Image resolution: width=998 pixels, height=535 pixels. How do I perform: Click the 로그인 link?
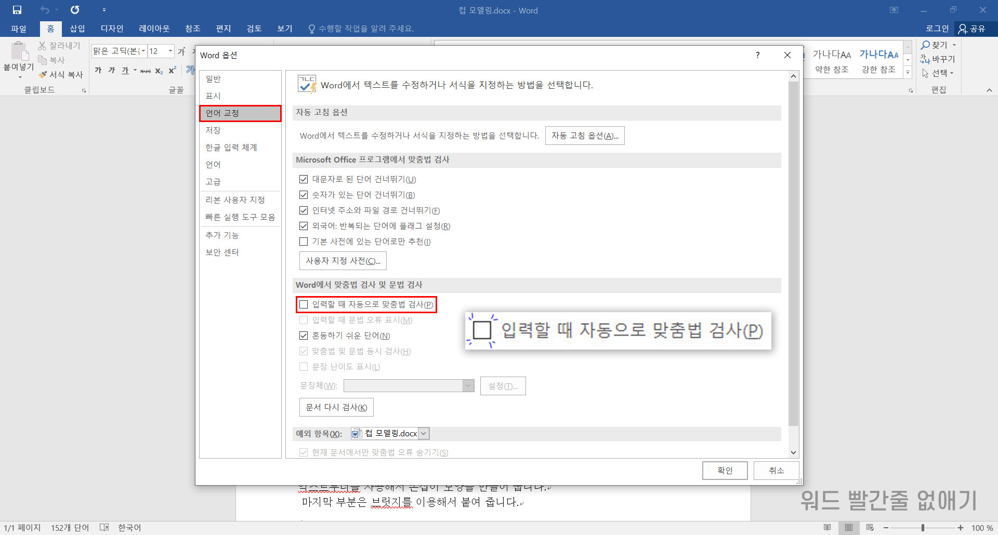point(937,29)
